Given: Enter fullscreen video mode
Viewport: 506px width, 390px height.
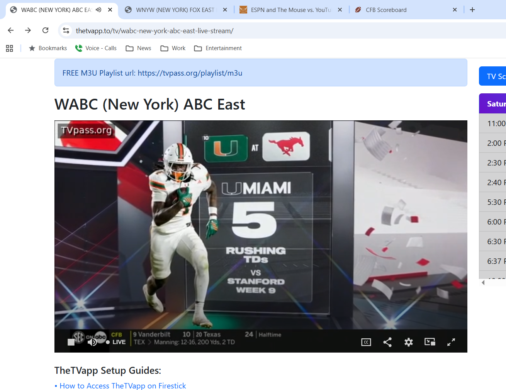Looking at the screenshot, I should pos(451,342).
